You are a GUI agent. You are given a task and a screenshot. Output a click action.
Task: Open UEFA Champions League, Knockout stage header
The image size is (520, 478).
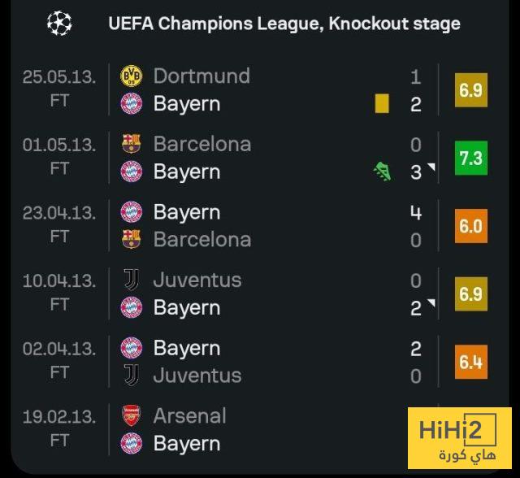coord(284,24)
